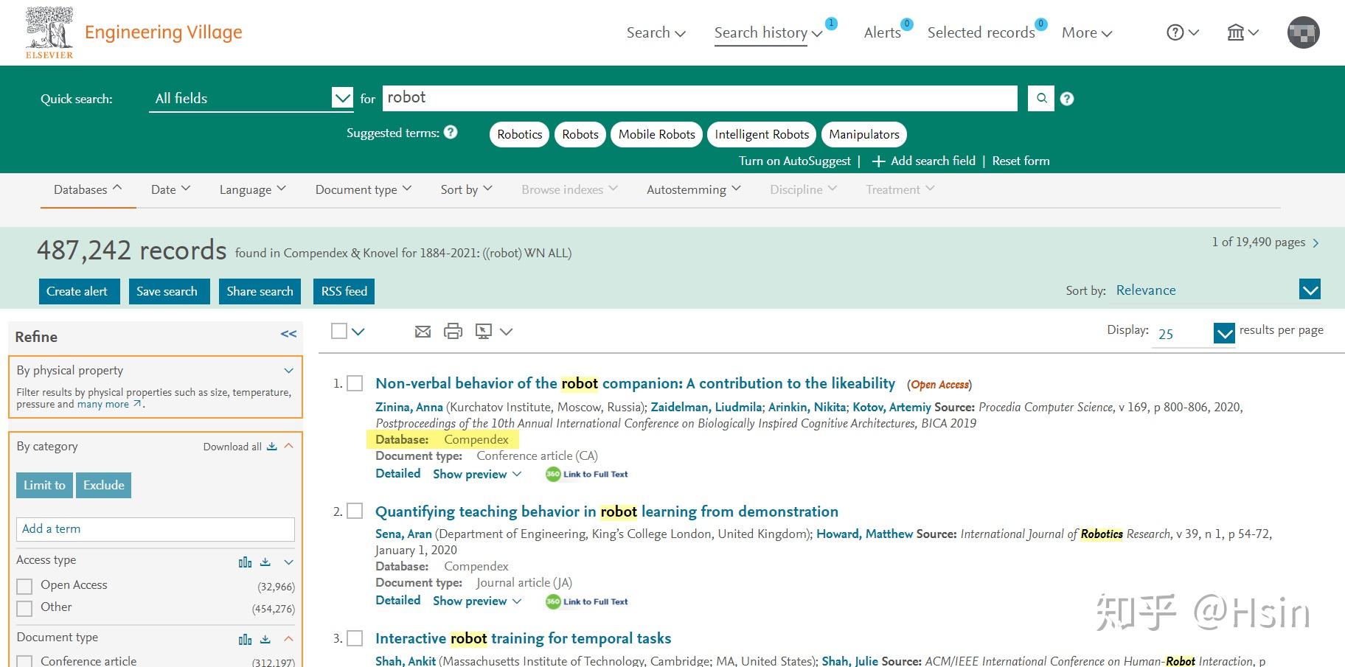Click the Share search button
This screenshot has width=1345, height=667.
(x=260, y=291)
